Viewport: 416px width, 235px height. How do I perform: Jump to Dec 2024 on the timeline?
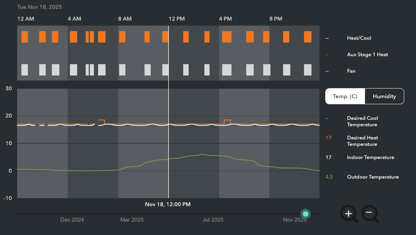[x=72, y=220]
